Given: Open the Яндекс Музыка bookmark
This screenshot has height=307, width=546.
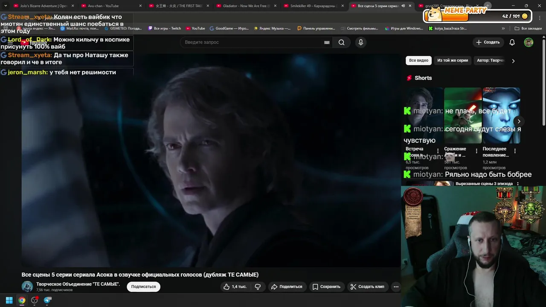Looking at the screenshot, I should tap(272, 29).
